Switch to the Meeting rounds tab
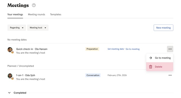The image size is (181, 98). point(36,15)
